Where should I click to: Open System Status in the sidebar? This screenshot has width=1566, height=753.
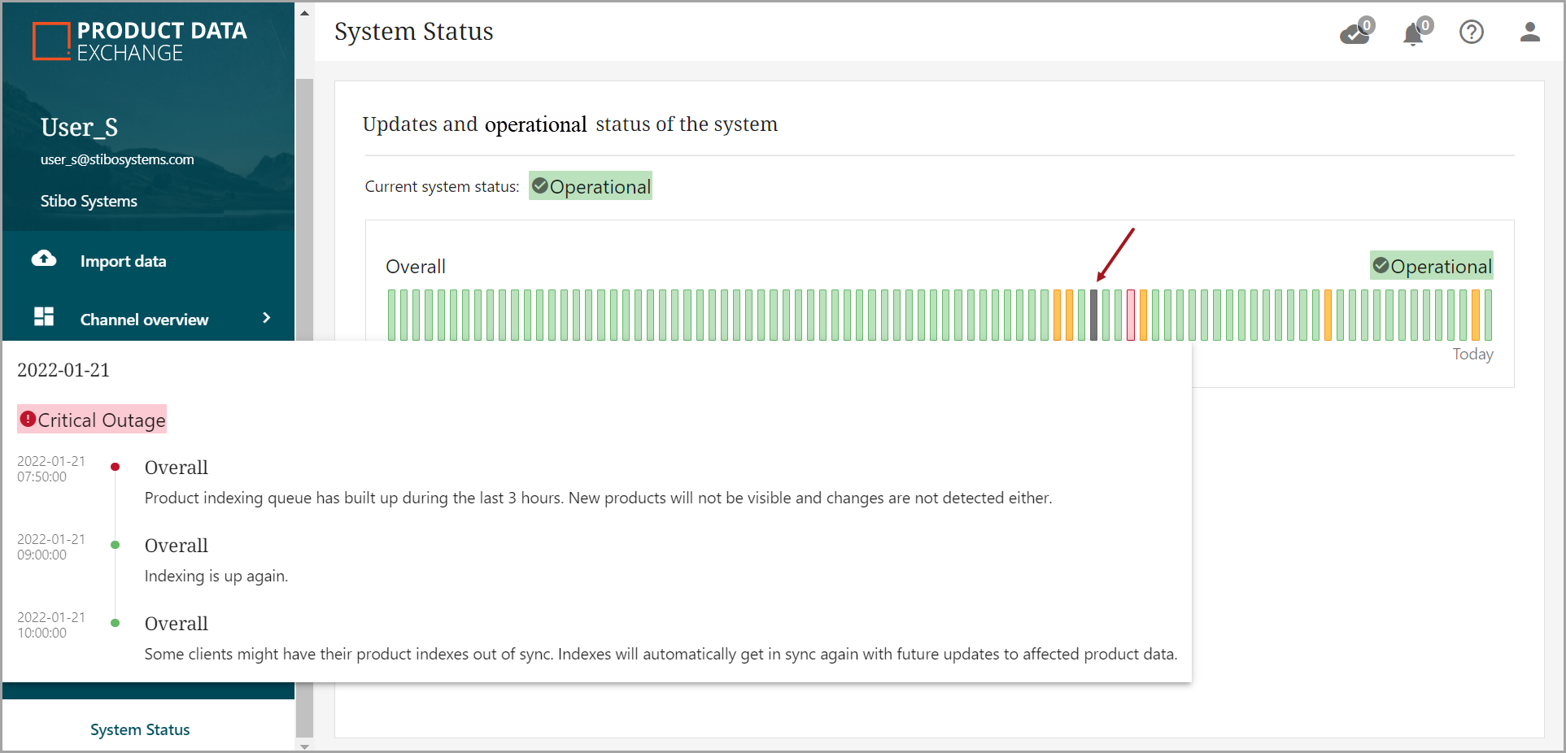click(140, 729)
